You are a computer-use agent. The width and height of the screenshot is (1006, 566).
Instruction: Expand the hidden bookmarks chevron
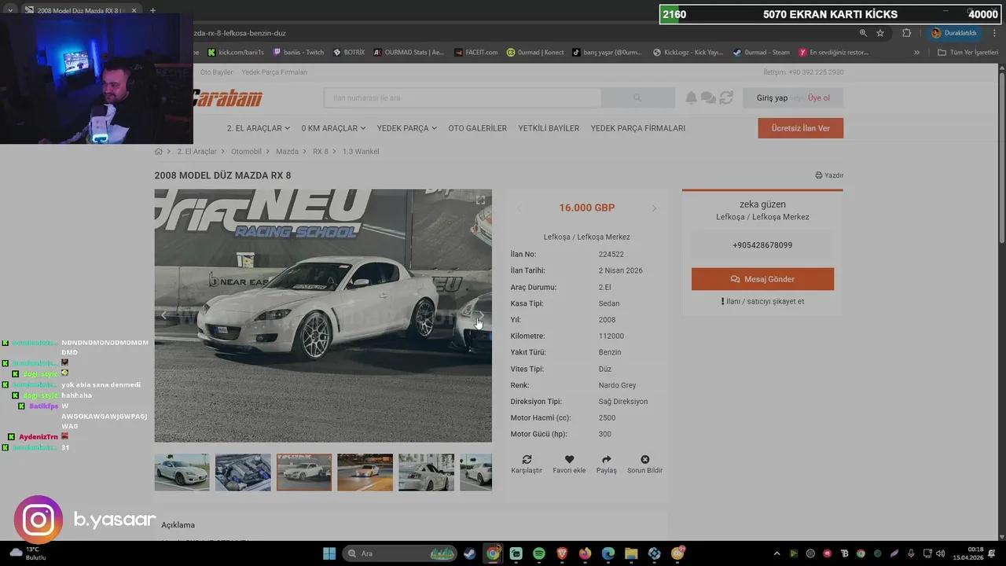[916, 53]
